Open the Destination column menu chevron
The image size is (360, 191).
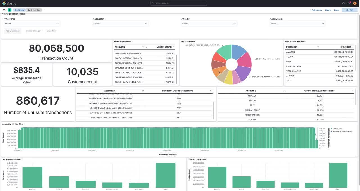pos(318,47)
